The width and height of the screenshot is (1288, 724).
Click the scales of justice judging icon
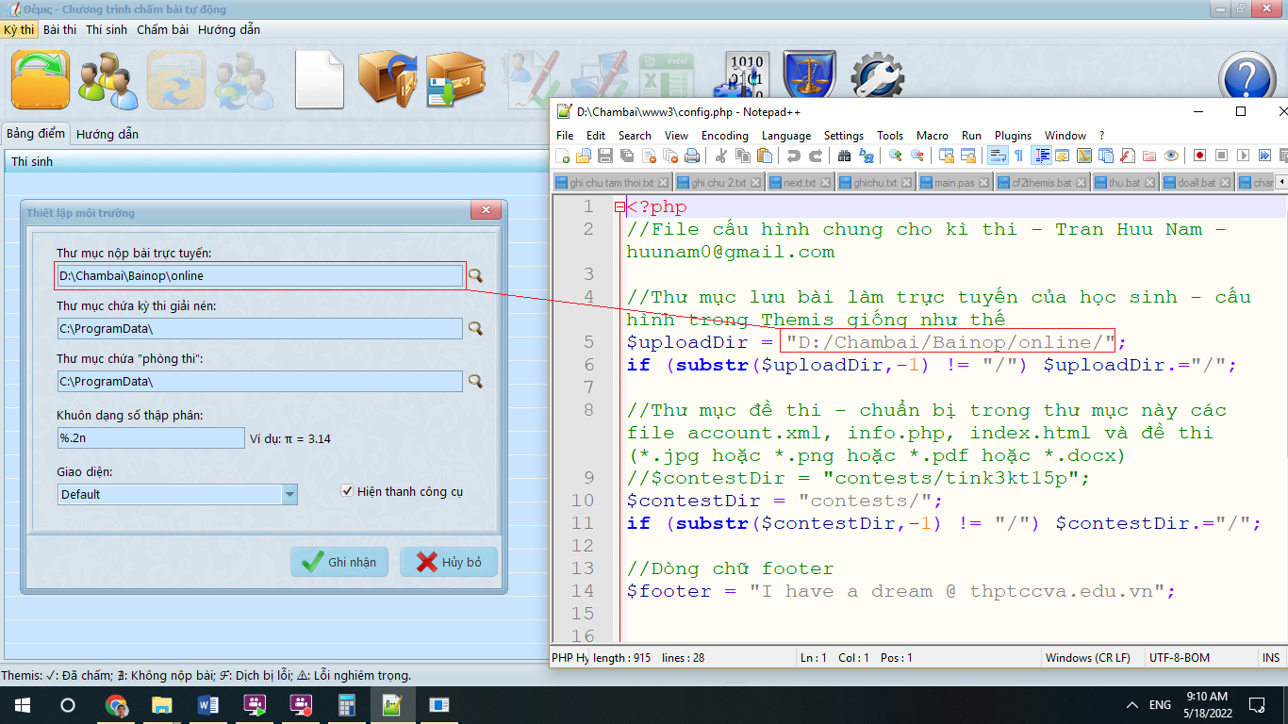point(810,75)
